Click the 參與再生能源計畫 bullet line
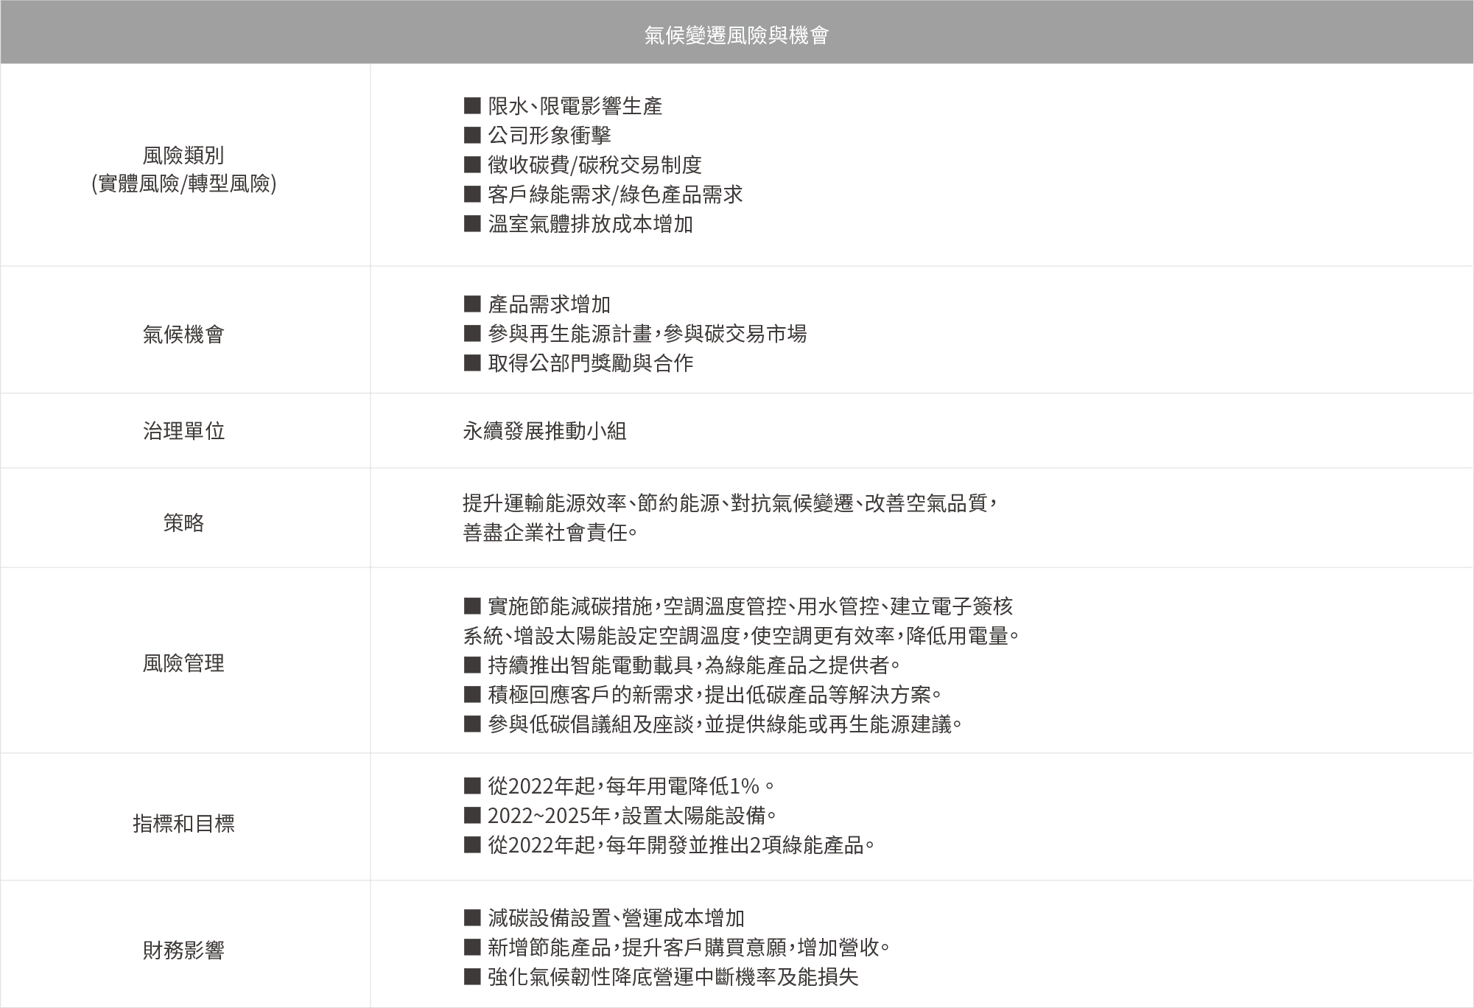 click(647, 334)
